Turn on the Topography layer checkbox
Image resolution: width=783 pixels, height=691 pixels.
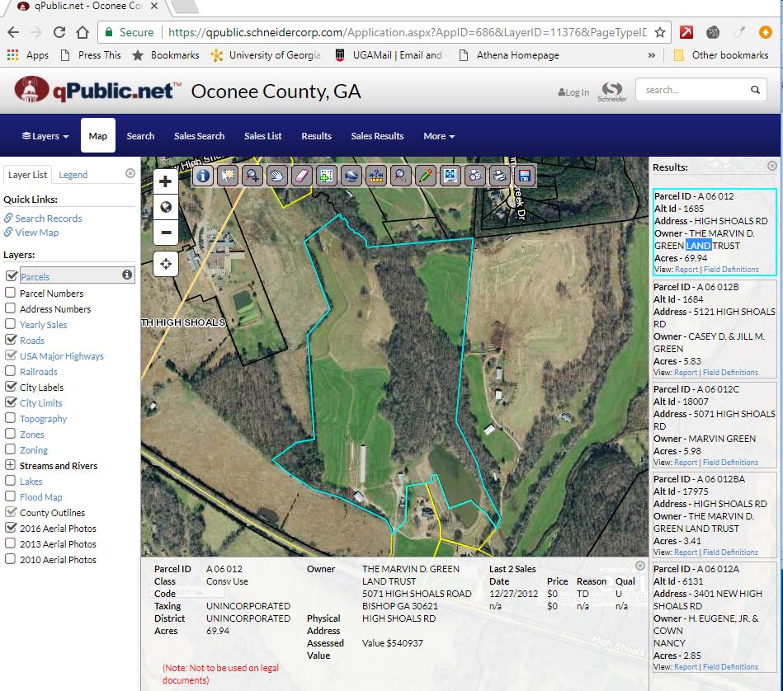coord(10,417)
